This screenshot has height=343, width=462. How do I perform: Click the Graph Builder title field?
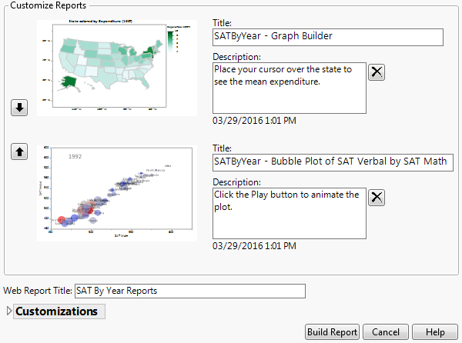327,38
